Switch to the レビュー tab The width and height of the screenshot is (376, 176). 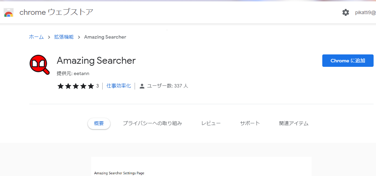[x=211, y=124]
